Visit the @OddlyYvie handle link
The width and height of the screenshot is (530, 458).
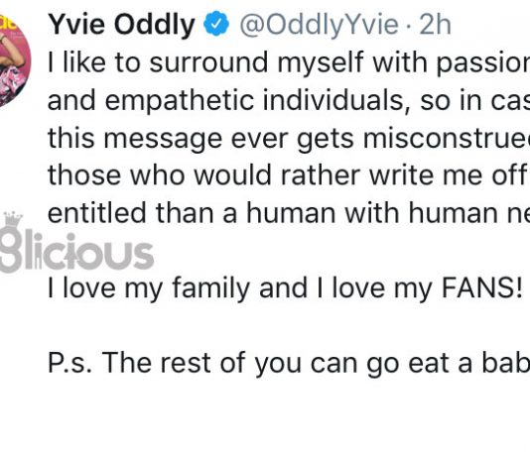click(x=319, y=25)
